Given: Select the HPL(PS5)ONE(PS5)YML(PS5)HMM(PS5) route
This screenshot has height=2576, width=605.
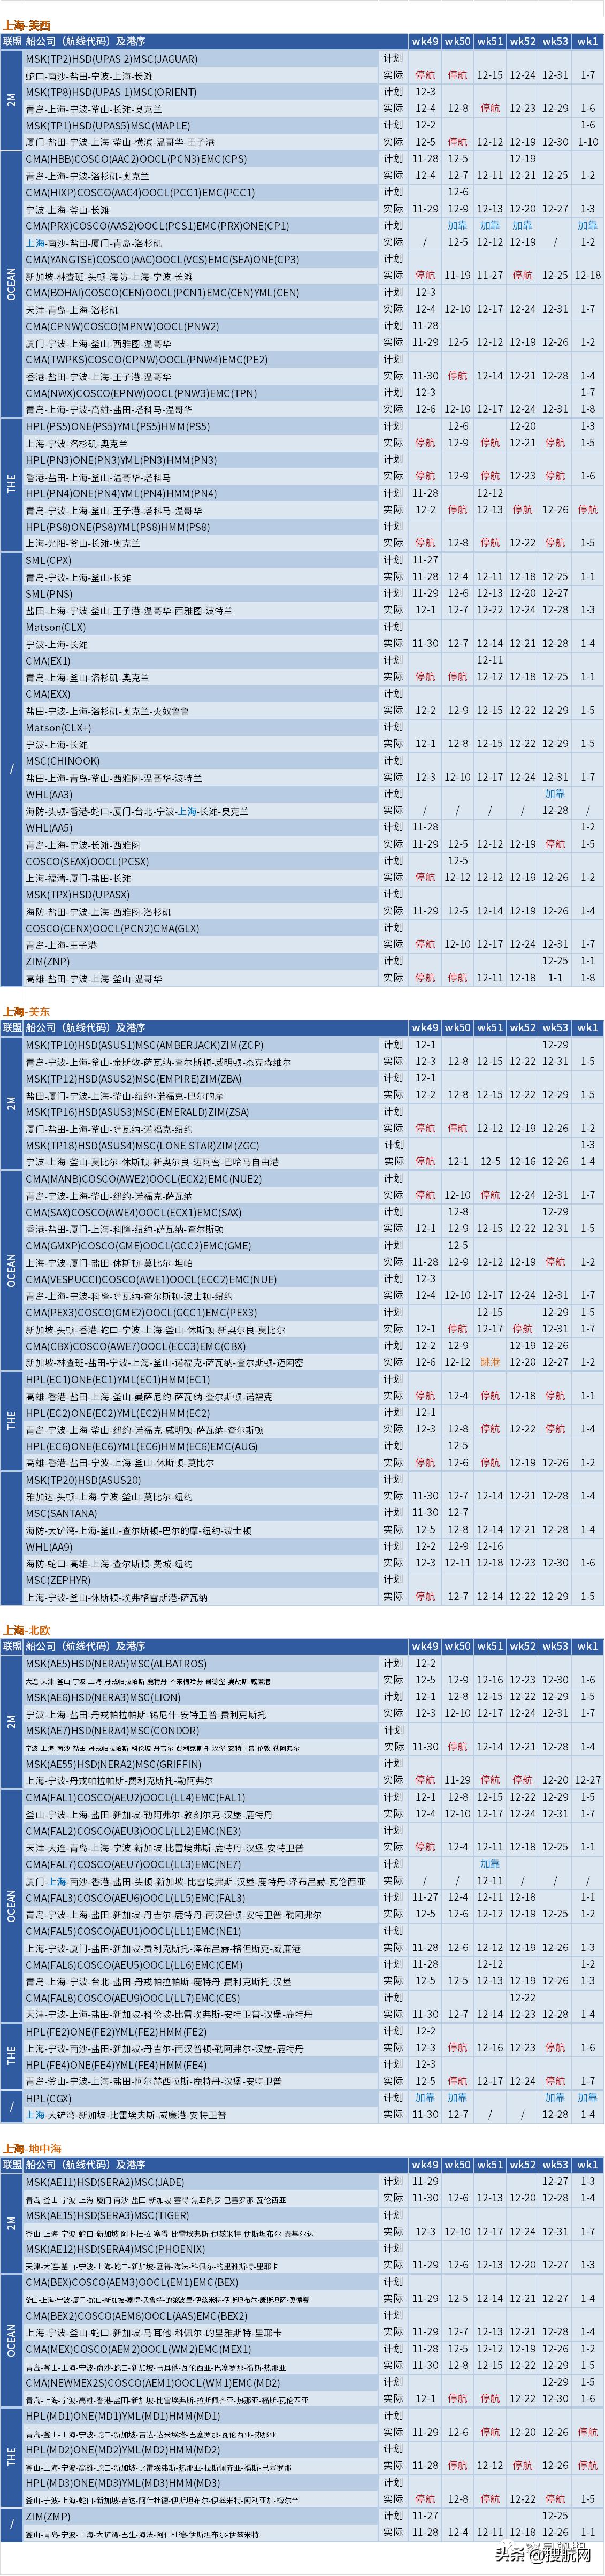Looking at the screenshot, I should pyautogui.click(x=118, y=426).
